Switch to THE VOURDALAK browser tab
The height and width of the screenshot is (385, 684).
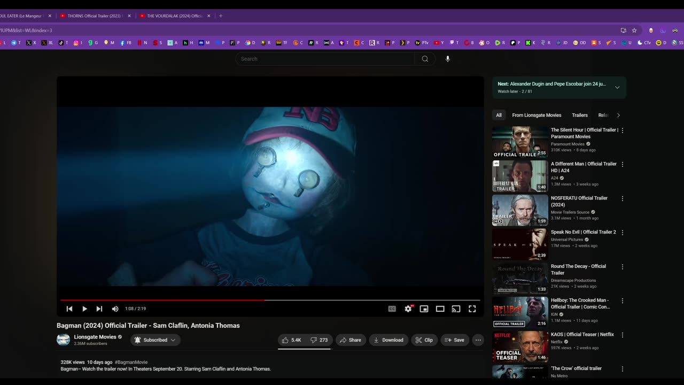coord(175,16)
